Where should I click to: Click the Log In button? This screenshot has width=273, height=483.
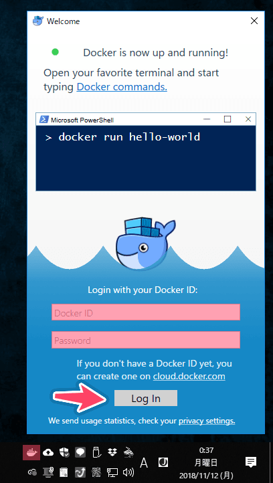(x=146, y=398)
